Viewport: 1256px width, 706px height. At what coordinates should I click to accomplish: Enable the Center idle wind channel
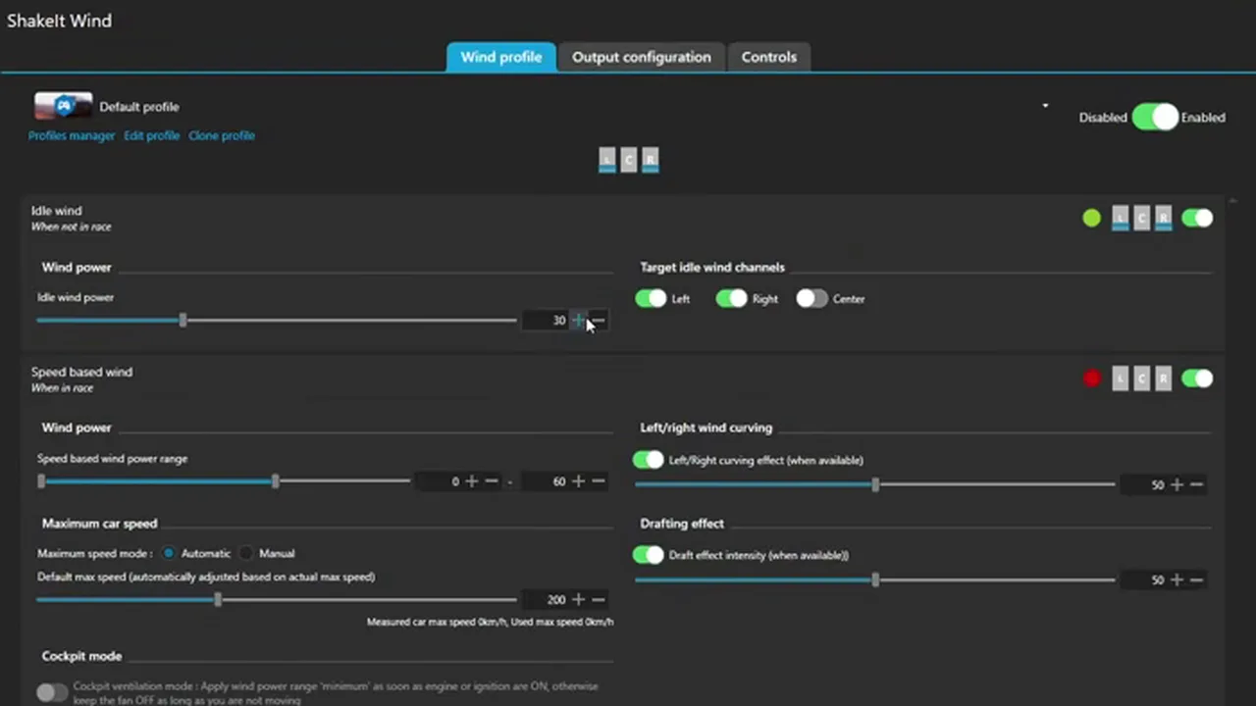coord(811,299)
